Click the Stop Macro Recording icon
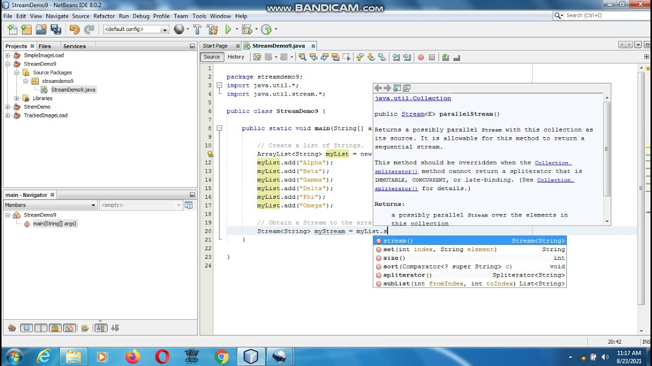Screen dimensions: 652x366 click(432, 57)
